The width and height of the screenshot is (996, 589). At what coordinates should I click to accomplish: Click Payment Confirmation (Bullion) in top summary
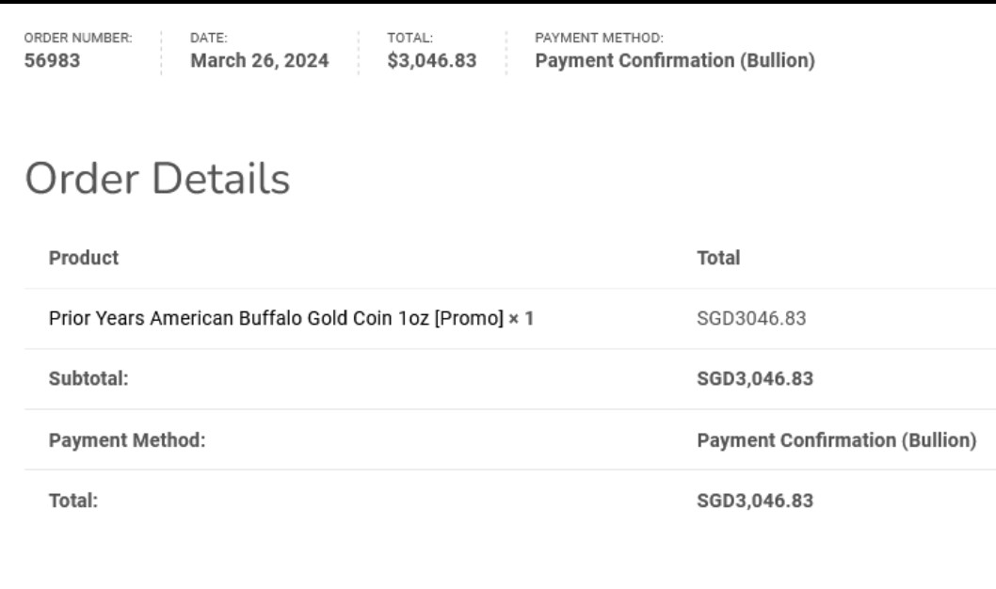pyautogui.click(x=675, y=61)
